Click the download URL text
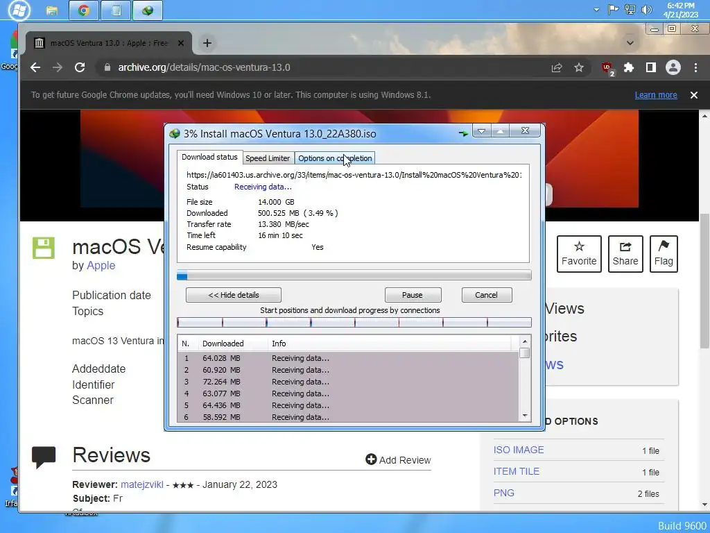Screen dimensions: 710x533 tap(354, 175)
